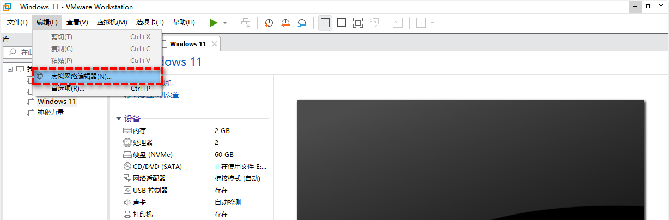Click the VM icon beside Windows 11 tree item
The height and width of the screenshot is (220, 669).
[31, 102]
